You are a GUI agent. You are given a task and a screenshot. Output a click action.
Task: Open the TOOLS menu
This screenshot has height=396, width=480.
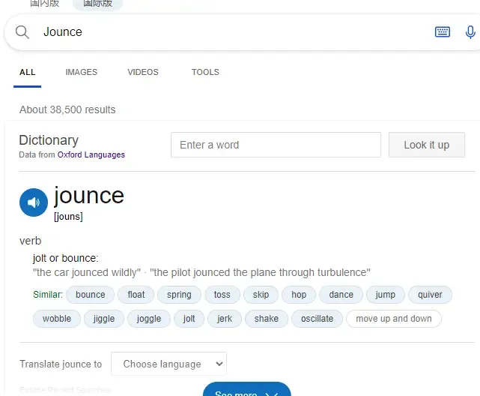[205, 72]
